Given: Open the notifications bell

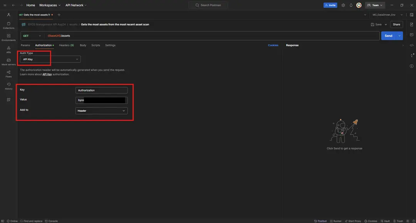Looking at the screenshot, I should click(x=351, y=5).
